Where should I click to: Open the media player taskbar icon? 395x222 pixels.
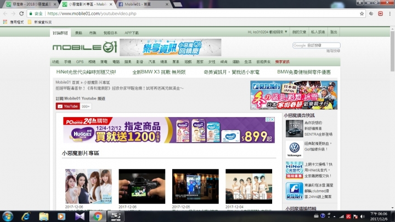(x=61, y=216)
